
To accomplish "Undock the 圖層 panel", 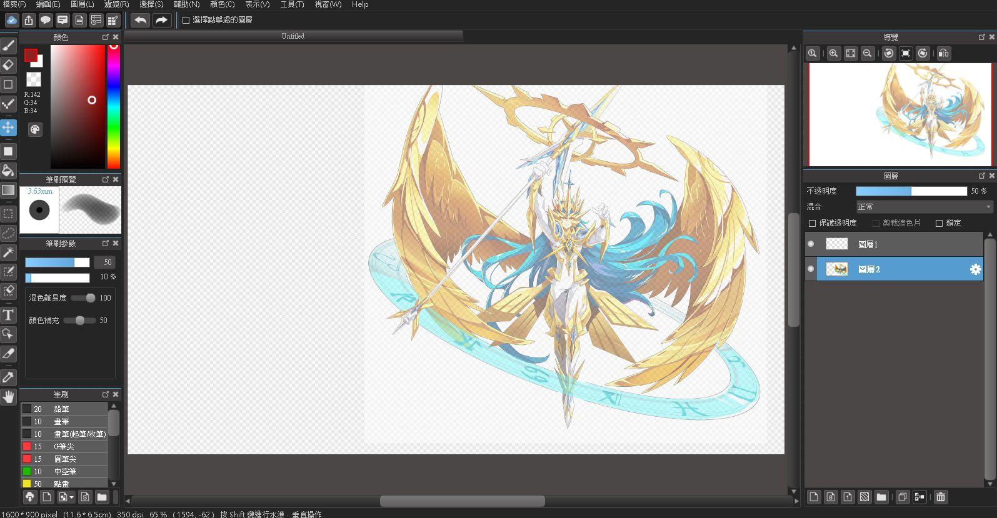I will coord(981,176).
